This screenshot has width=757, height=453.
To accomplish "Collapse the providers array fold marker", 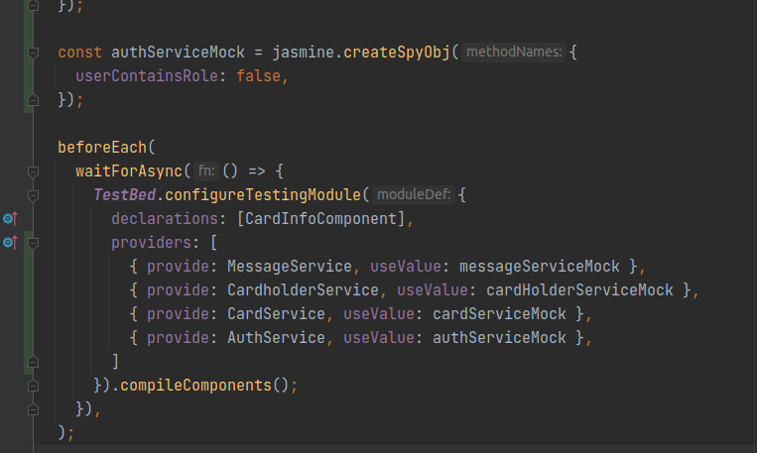I will tap(33, 243).
